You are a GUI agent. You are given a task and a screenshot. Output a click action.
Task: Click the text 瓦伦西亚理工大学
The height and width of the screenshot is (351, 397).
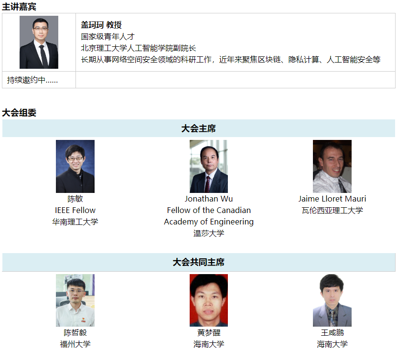[332, 210]
